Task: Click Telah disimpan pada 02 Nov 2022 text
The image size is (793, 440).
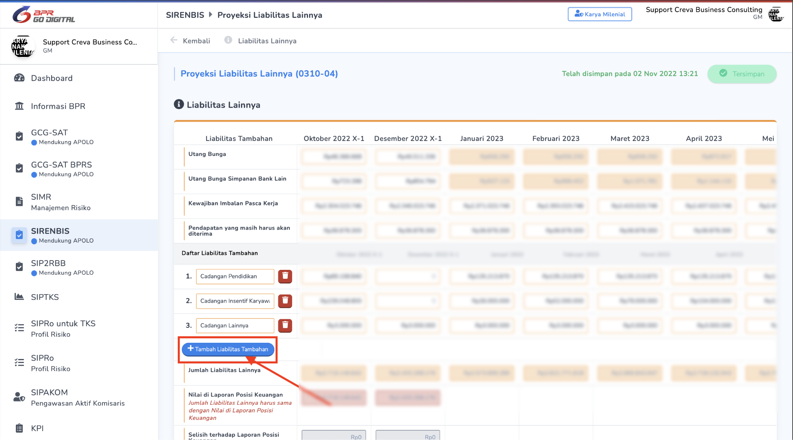Action: 629,74
